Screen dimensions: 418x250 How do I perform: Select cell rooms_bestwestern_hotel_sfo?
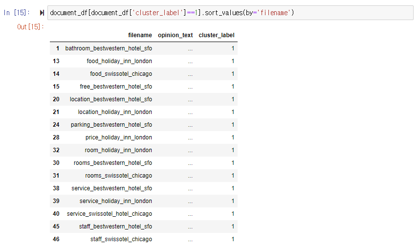click(113, 163)
